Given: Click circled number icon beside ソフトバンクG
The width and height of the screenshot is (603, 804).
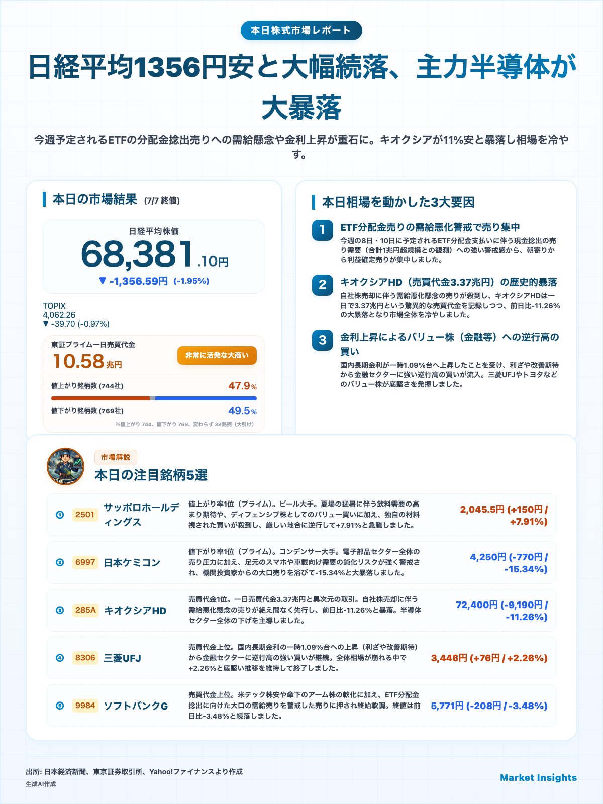Looking at the screenshot, I should [60, 706].
